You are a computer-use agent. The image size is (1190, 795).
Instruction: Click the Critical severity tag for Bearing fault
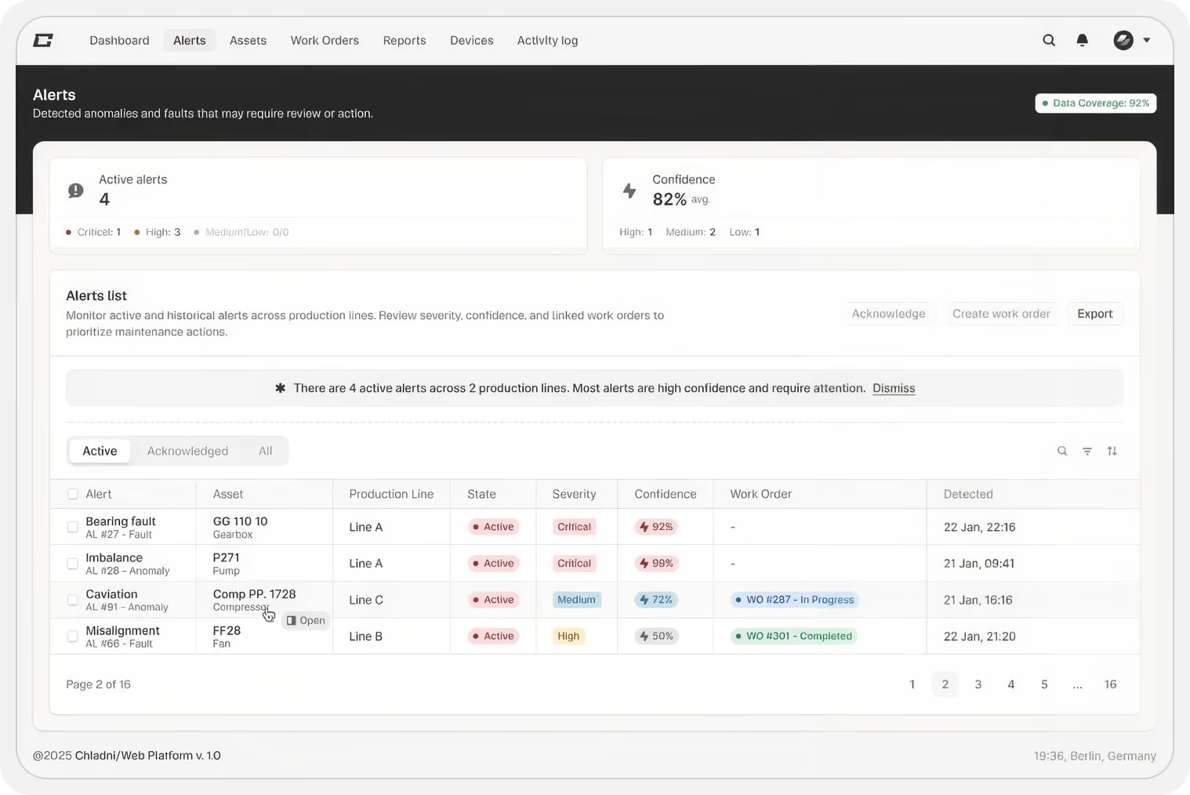coord(574,527)
